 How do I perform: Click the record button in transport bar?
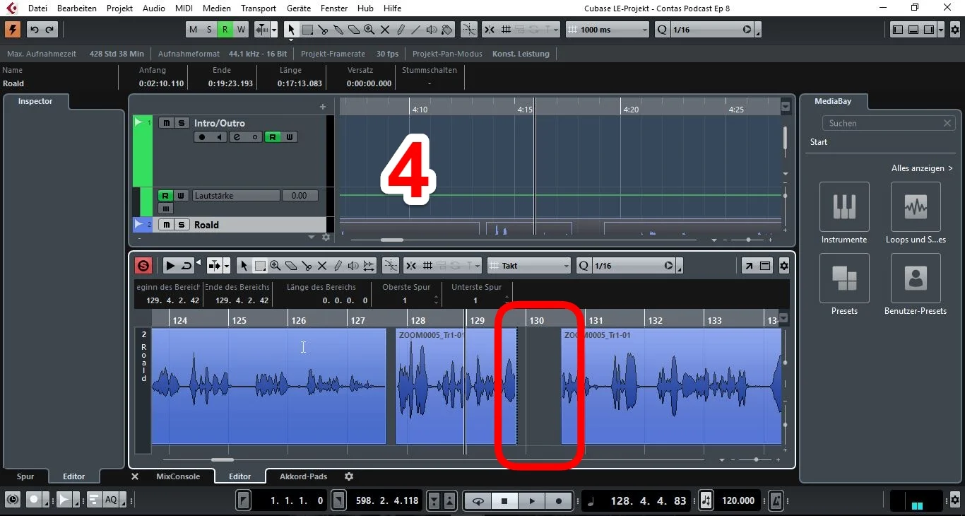click(x=558, y=501)
